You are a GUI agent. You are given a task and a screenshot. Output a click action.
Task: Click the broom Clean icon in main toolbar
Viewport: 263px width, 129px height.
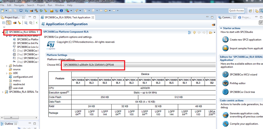(x=46, y=10)
